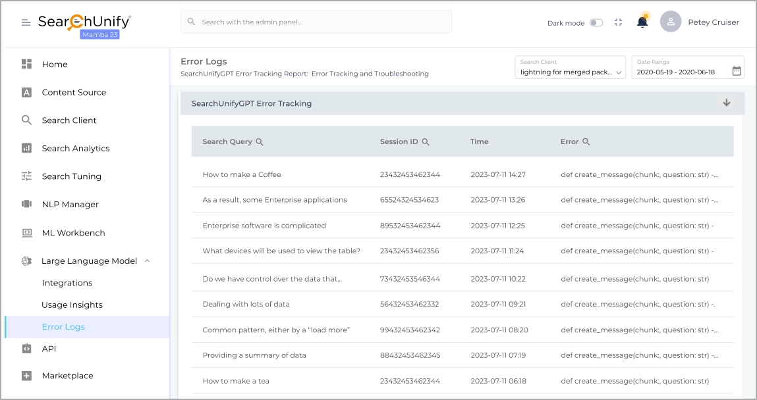
Task: Open Usage Insights submenu item
Action: click(x=72, y=305)
